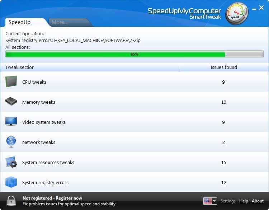269x210 pixels.
Task: Click the Issues found column header
Action: [224, 67]
